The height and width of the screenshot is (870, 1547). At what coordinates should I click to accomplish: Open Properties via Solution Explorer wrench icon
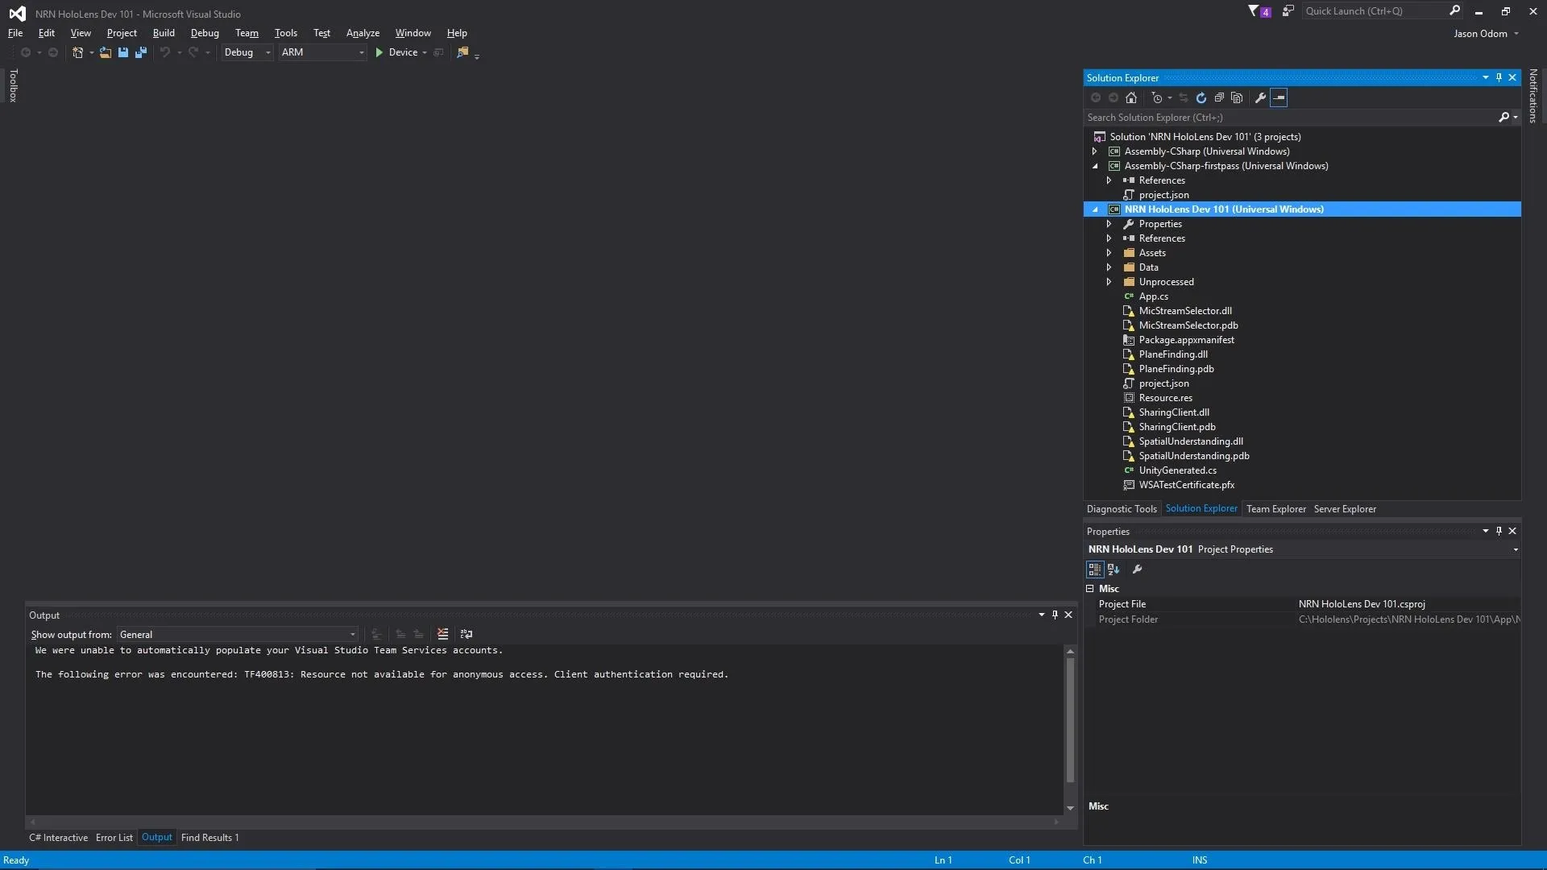click(1261, 97)
